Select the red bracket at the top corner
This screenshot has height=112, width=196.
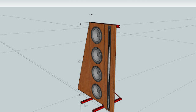click(118, 26)
